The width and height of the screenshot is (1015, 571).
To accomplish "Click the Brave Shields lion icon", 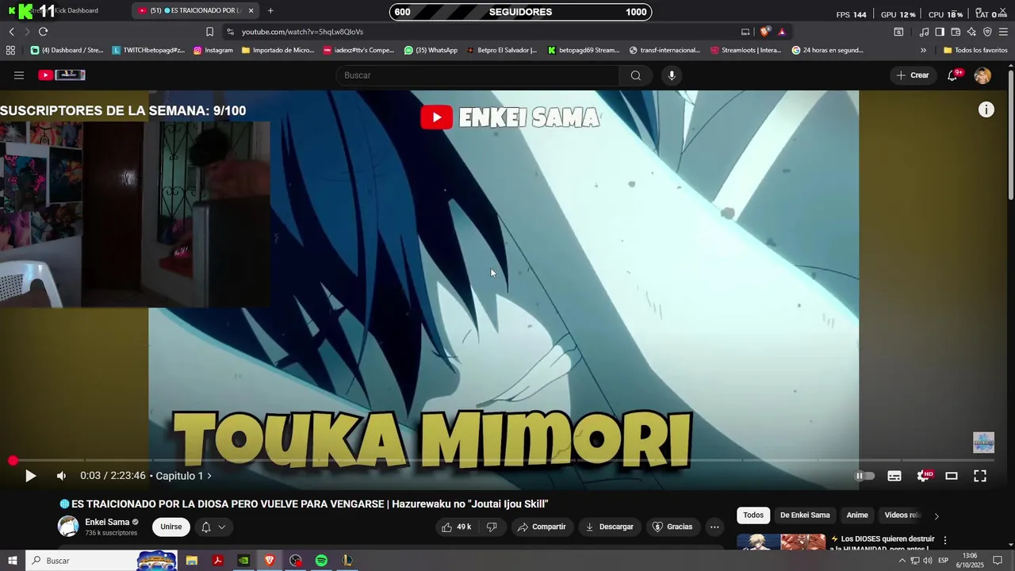I will click(764, 32).
